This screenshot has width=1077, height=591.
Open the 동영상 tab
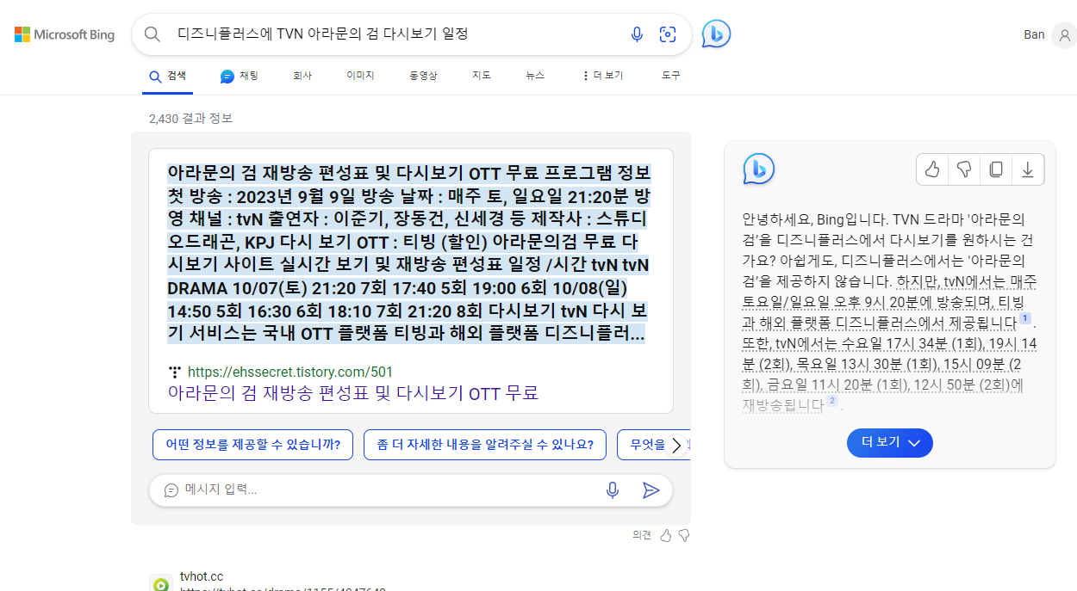click(x=423, y=76)
